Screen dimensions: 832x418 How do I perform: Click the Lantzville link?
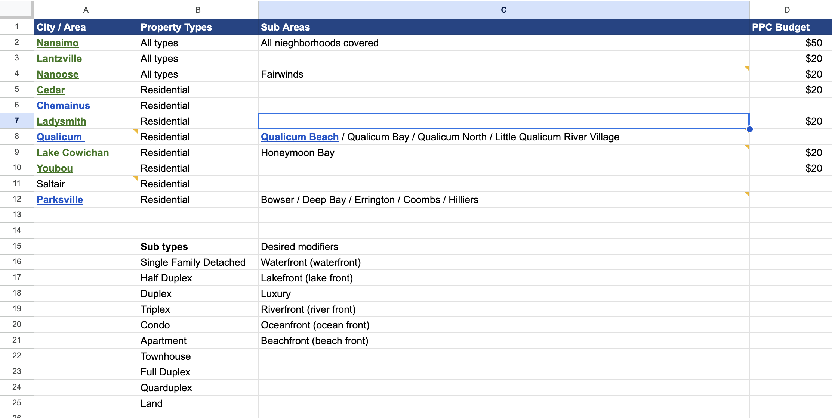[59, 59]
